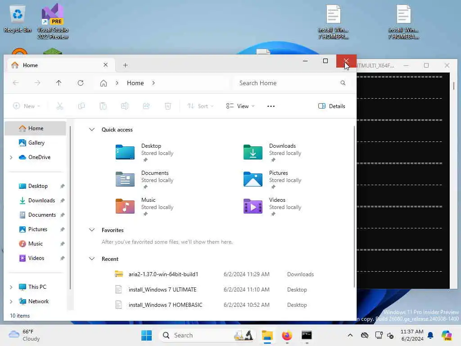Add a new File Explorer tab
The image size is (461, 346).
pos(125,65)
